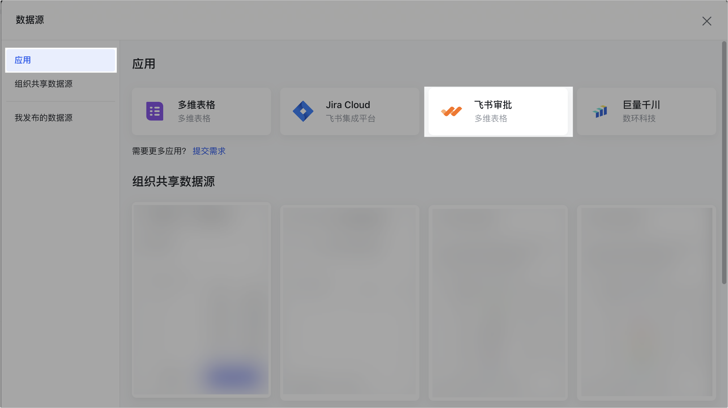Screen dimensions: 728x408
Task: Open the second blurred shared data source card
Action: 350,303
